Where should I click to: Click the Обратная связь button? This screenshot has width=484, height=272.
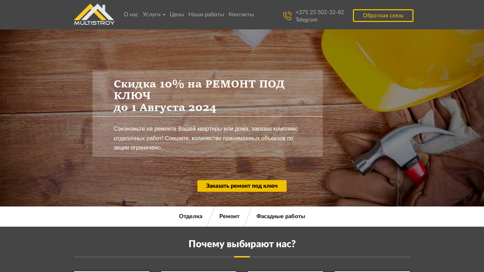[383, 16]
